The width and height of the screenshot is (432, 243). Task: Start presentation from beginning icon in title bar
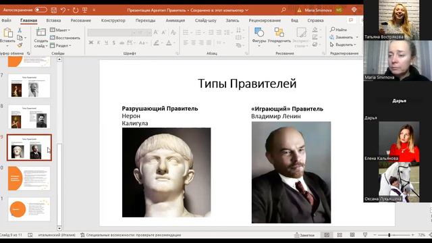coord(85,10)
